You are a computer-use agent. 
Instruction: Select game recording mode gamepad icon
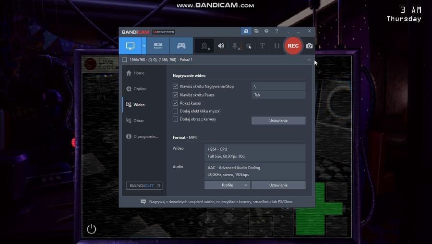pyautogui.click(x=181, y=46)
